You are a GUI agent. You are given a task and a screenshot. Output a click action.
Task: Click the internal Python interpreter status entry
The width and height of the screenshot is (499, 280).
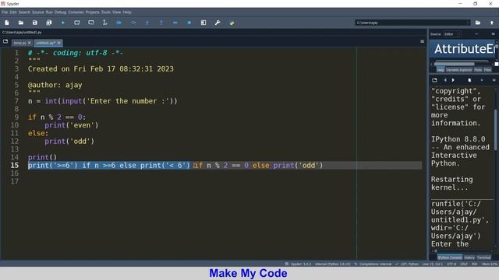(x=333, y=264)
